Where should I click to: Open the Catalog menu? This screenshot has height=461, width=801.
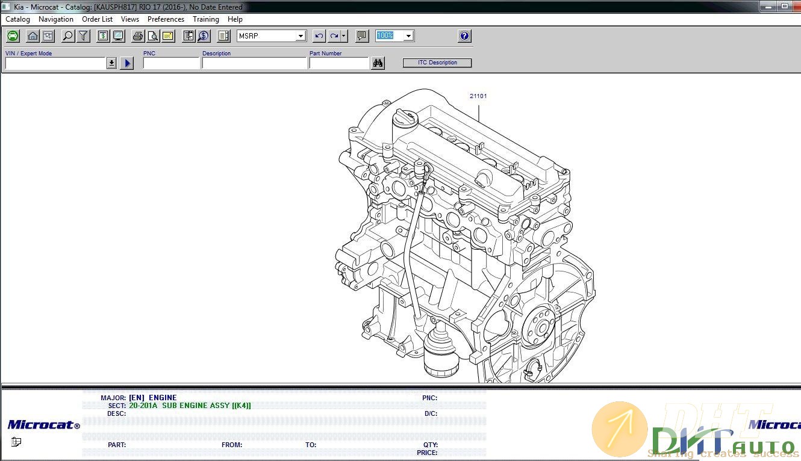(17, 19)
